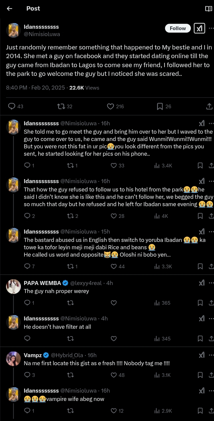Follow Idanssssssss account
This screenshot has height=421, width=214.
pyautogui.click(x=177, y=28)
